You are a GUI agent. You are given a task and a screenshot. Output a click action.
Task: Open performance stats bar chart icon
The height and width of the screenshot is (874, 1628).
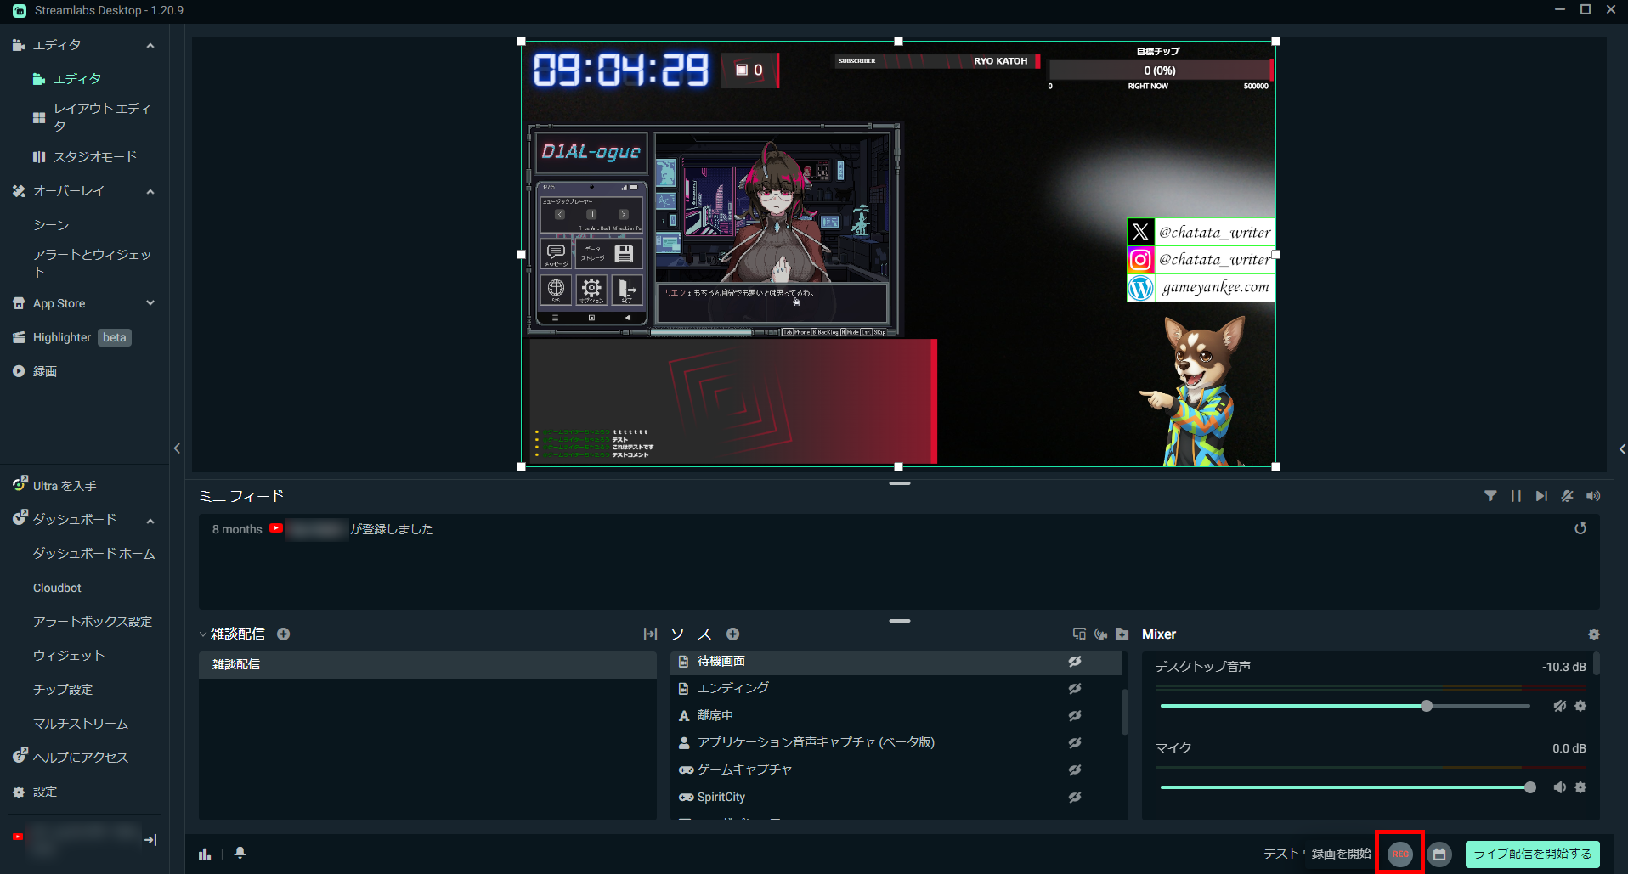pyautogui.click(x=205, y=854)
